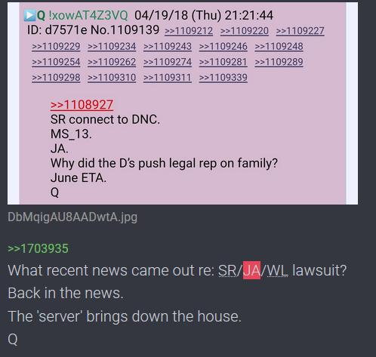The image size is (376, 357).
Task: Open reply link >>1109212
Action: pyautogui.click(x=189, y=31)
